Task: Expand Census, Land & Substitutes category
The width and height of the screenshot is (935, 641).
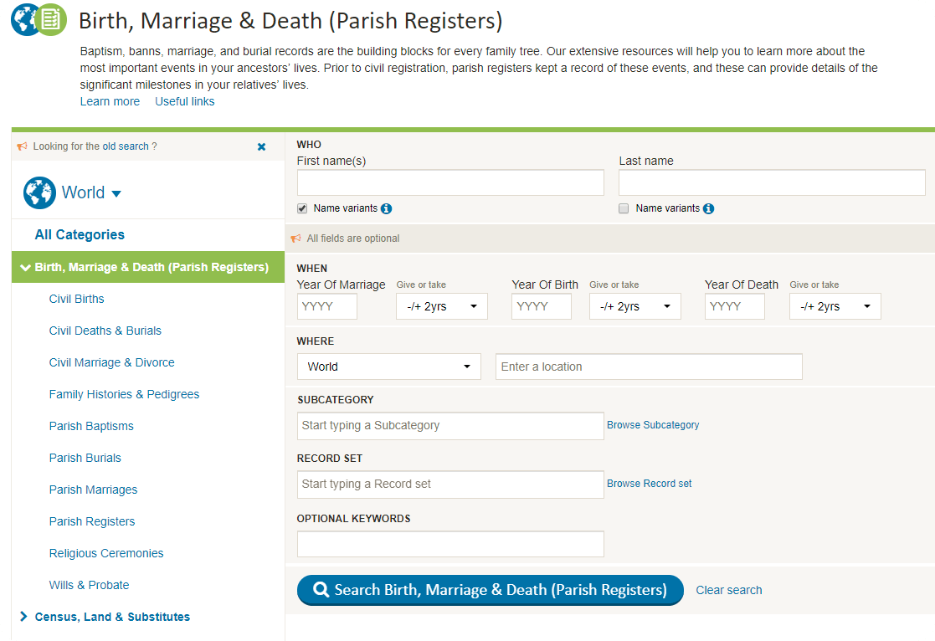Action: click(24, 617)
